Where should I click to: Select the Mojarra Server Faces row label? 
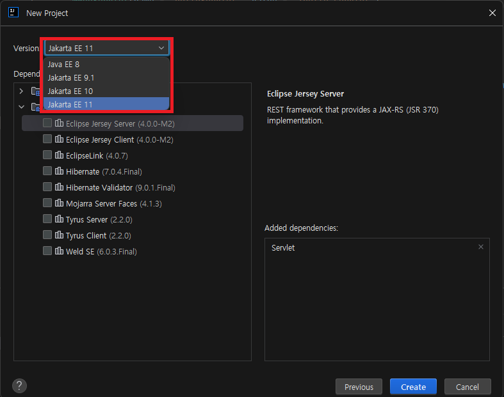[x=114, y=204]
